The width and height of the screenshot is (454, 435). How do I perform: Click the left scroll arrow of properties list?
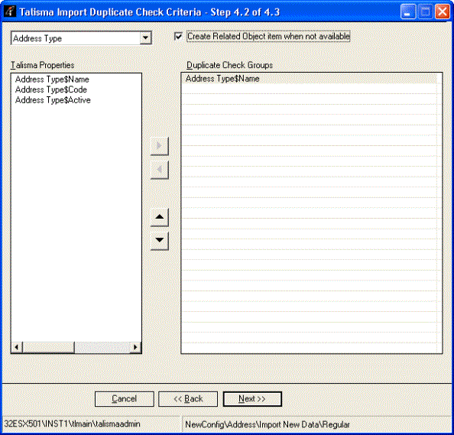click(x=17, y=347)
